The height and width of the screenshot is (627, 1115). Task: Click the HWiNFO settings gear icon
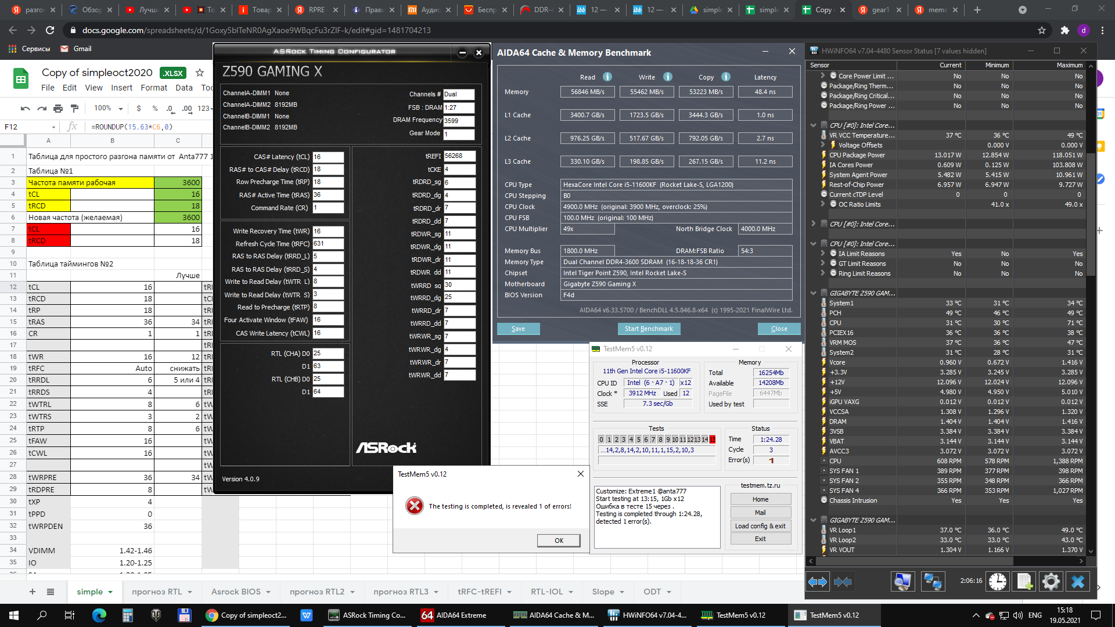(1051, 581)
